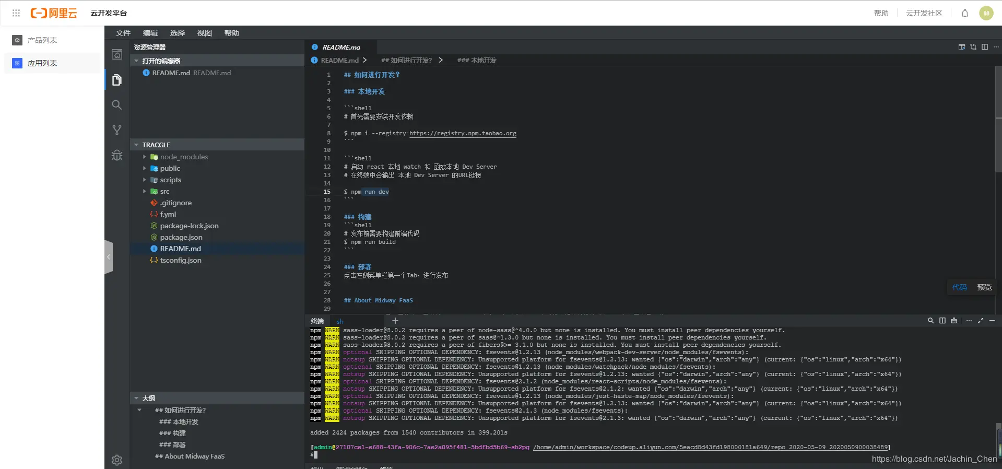The image size is (1002, 469).
Task: Open the deploy panel icon in activity bar
Action: (117, 54)
